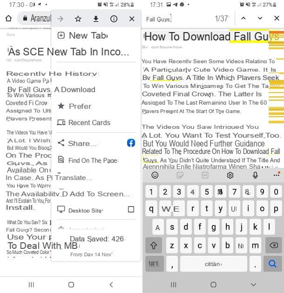Tap the blue search key
The height and width of the screenshot is (293, 284).
272,264
